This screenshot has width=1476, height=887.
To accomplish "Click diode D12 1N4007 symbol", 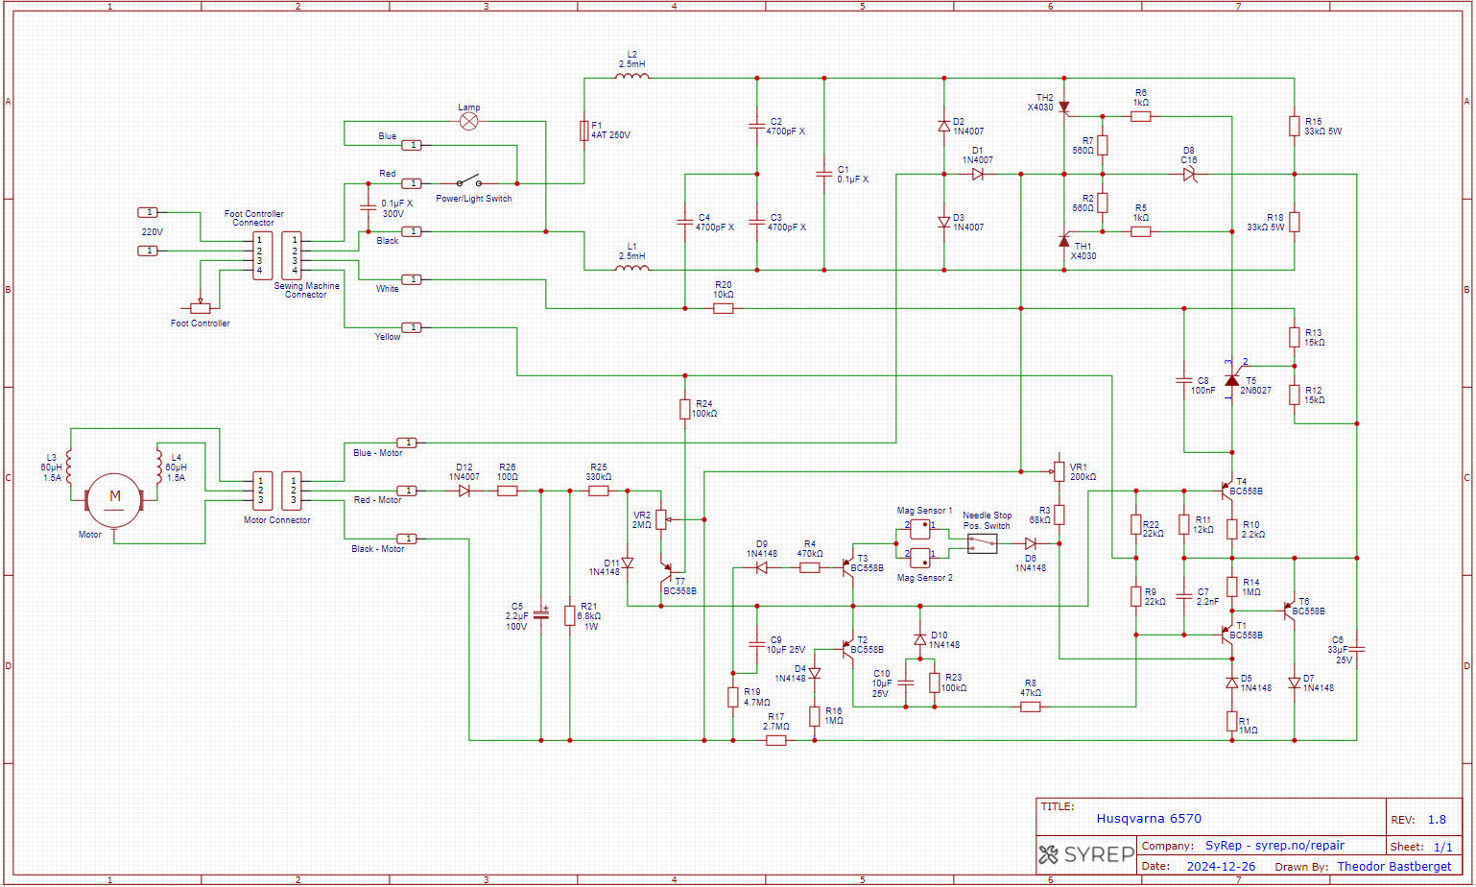I will [x=464, y=491].
